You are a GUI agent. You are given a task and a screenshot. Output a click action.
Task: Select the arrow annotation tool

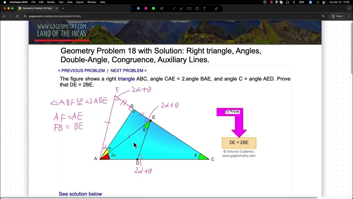click(x=181, y=8)
